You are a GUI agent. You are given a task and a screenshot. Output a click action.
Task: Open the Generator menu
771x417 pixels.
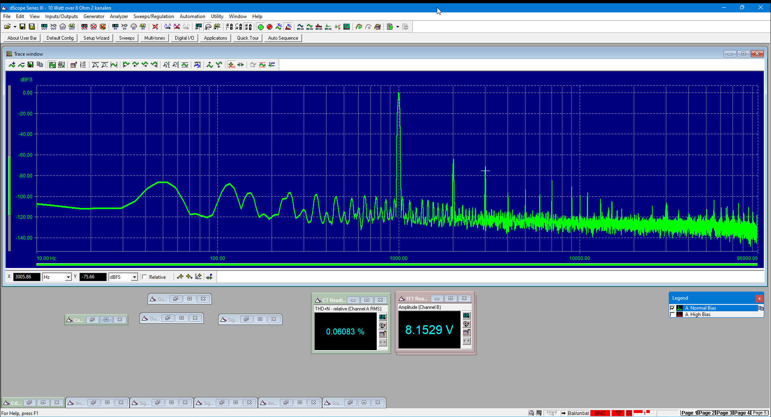click(x=94, y=16)
